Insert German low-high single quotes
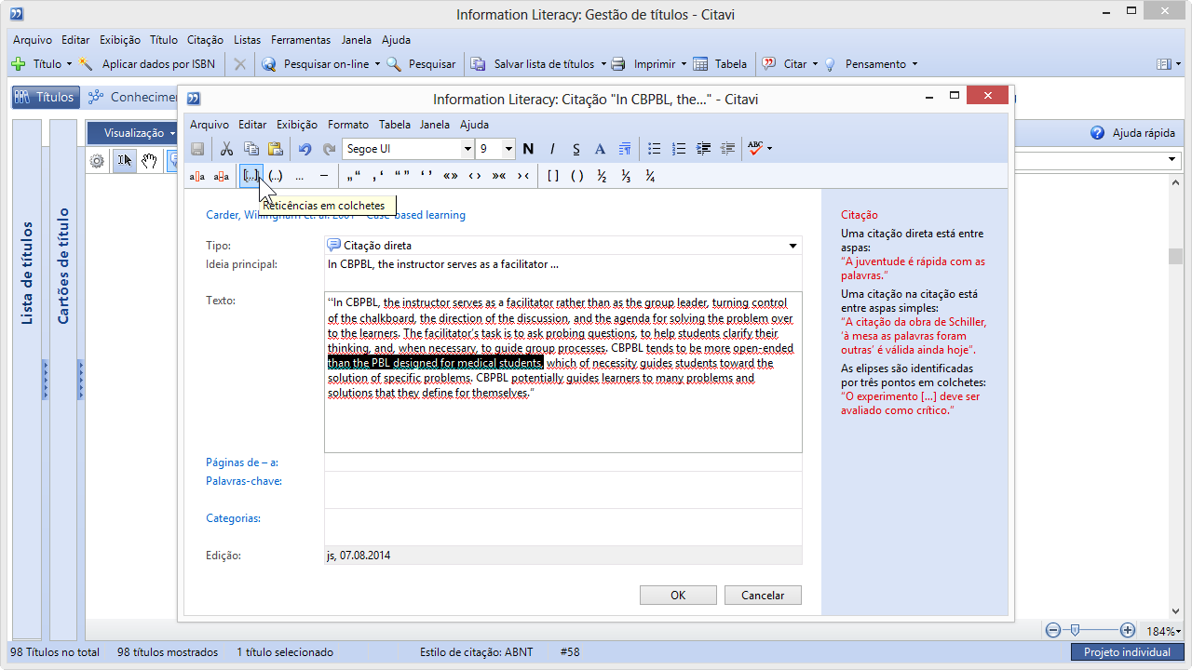 click(377, 176)
